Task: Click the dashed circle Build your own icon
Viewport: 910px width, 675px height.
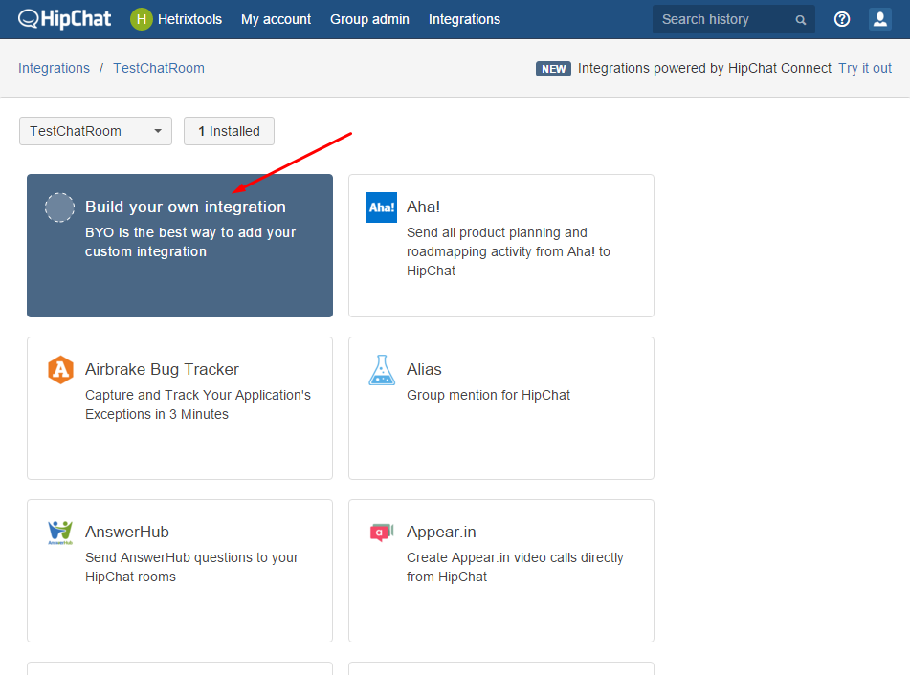Action: click(59, 207)
